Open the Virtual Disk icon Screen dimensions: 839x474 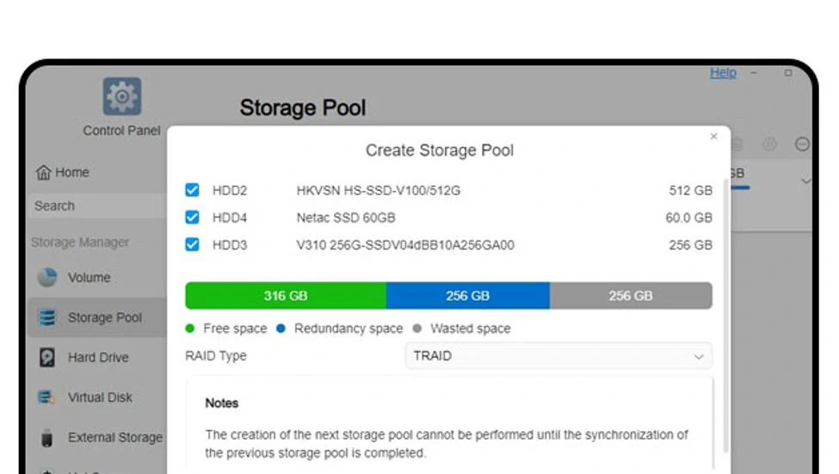[x=46, y=397]
